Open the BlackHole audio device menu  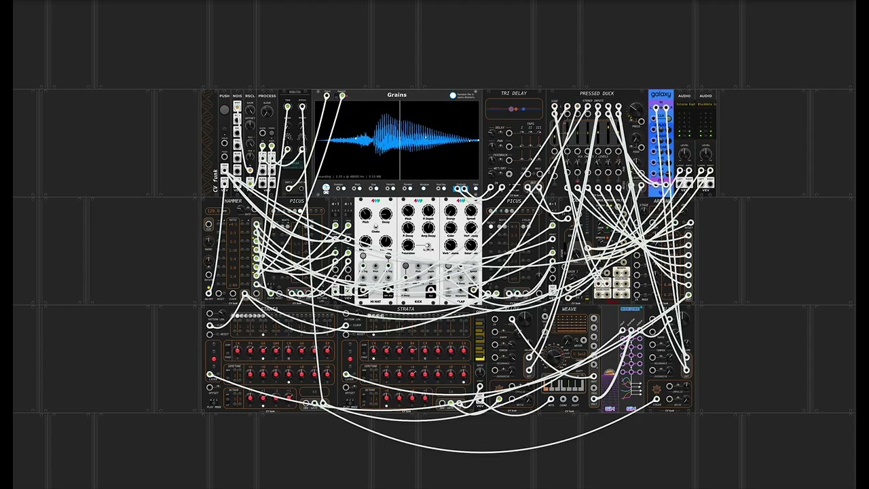(x=706, y=105)
